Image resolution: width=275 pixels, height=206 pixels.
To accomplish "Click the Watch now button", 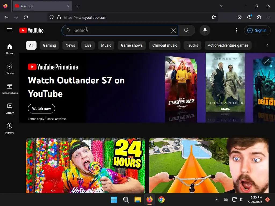I will pyautogui.click(x=41, y=109).
